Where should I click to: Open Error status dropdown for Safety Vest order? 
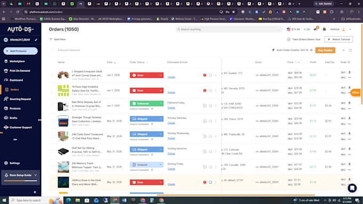coord(146,91)
